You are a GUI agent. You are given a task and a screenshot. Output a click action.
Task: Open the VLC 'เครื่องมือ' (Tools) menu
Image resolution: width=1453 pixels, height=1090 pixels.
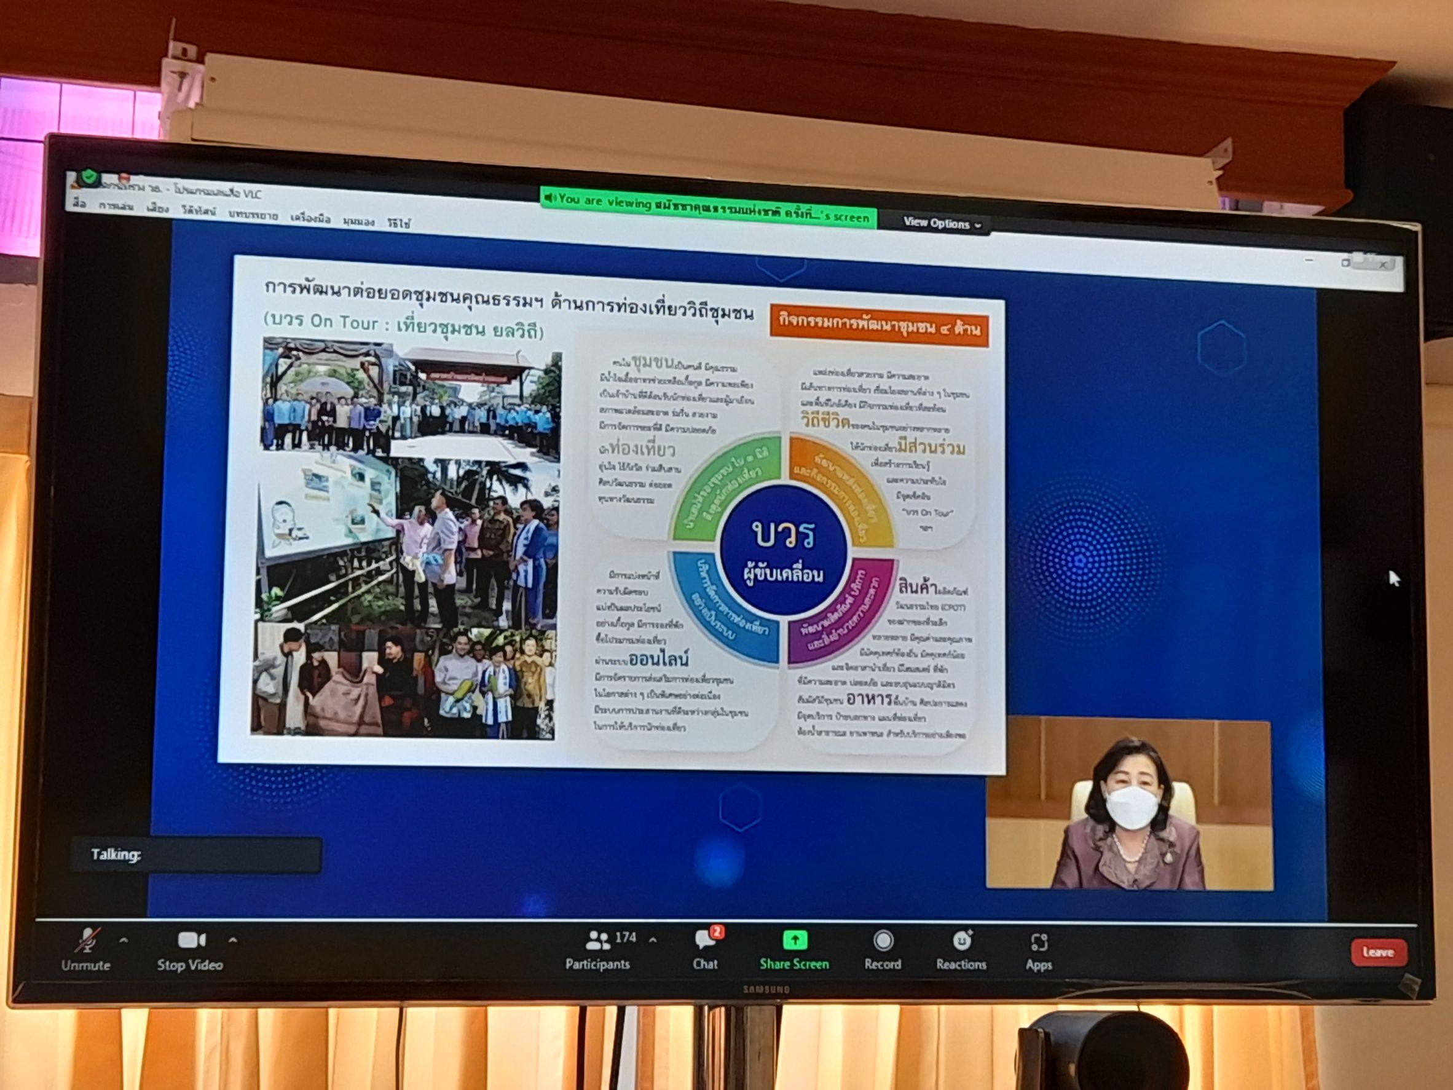point(311,218)
